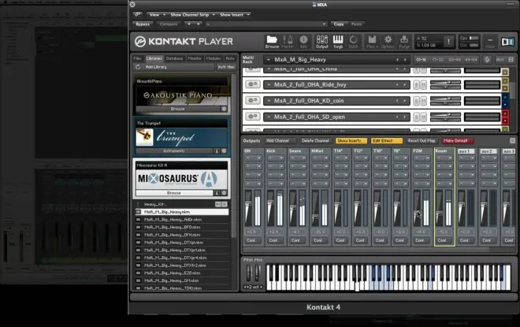Click the NI logo icon
This screenshot has width=520, height=327.
(x=507, y=42)
